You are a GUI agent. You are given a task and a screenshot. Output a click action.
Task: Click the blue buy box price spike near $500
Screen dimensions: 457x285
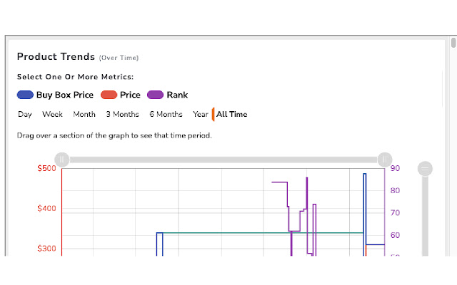[x=365, y=174]
